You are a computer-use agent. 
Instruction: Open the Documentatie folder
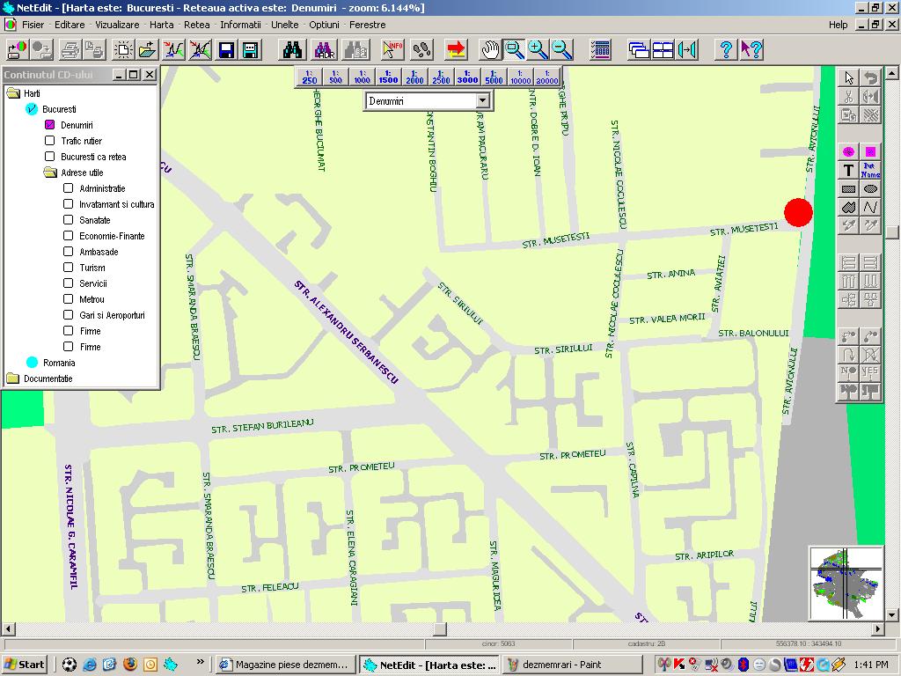click(x=12, y=378)
